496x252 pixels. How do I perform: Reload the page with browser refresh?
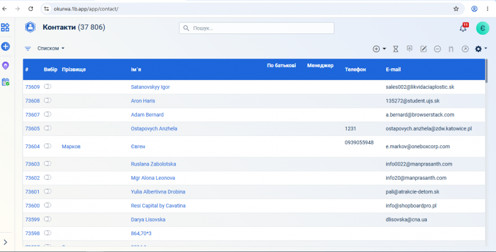(31, 9)
